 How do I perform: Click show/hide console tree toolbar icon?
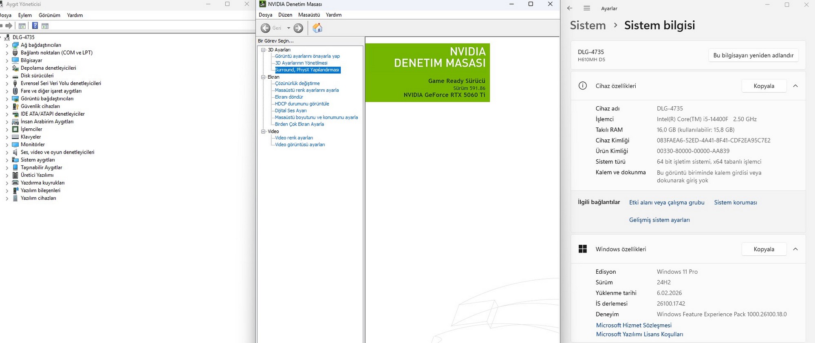22,26
